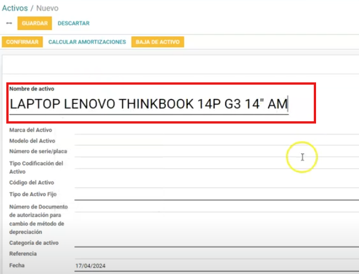
Task: Click the Nuevo breadcrumb text
Action: tap(48, 9)
